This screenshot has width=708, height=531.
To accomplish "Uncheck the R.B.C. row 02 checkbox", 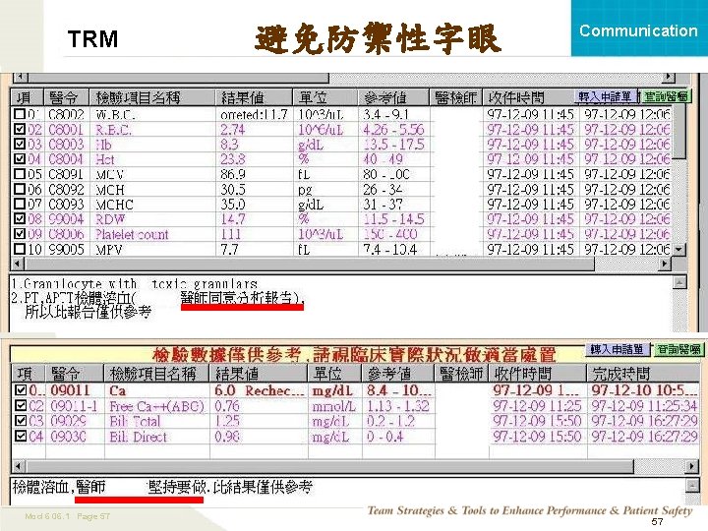I will click(20, 129).
